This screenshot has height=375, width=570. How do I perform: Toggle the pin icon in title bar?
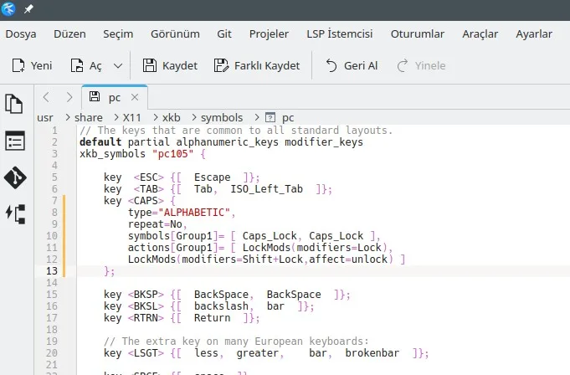coord(28,8)
